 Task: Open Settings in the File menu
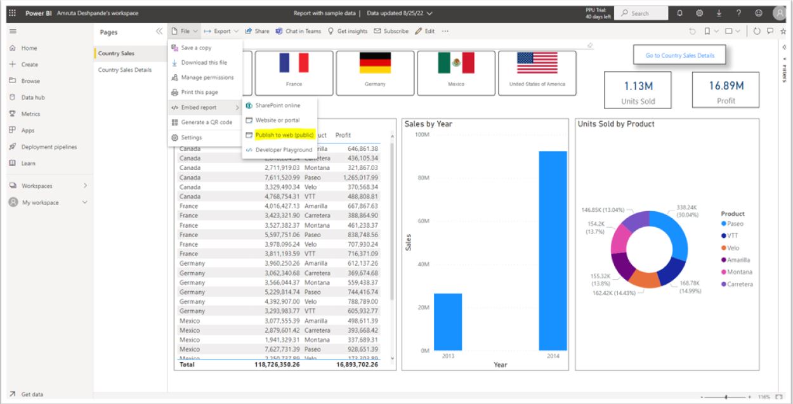click(205, 138)
